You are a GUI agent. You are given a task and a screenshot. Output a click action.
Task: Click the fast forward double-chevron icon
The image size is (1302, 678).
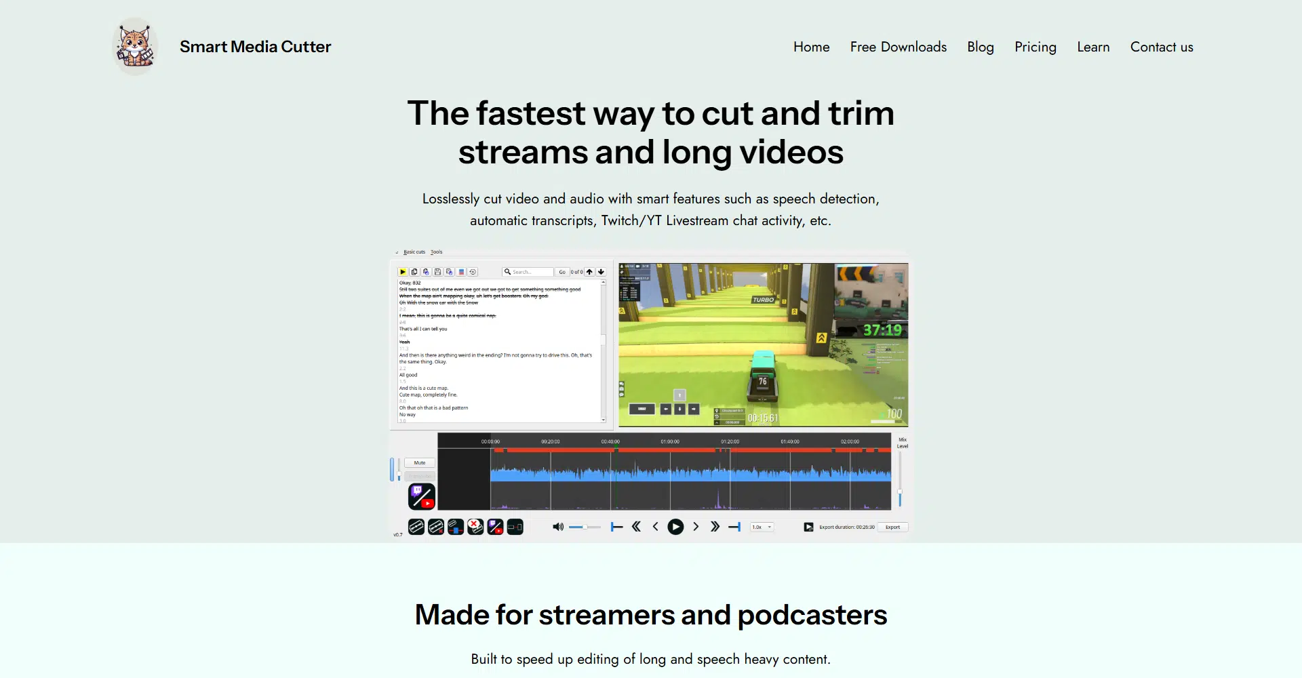click(x=715, y=527)
